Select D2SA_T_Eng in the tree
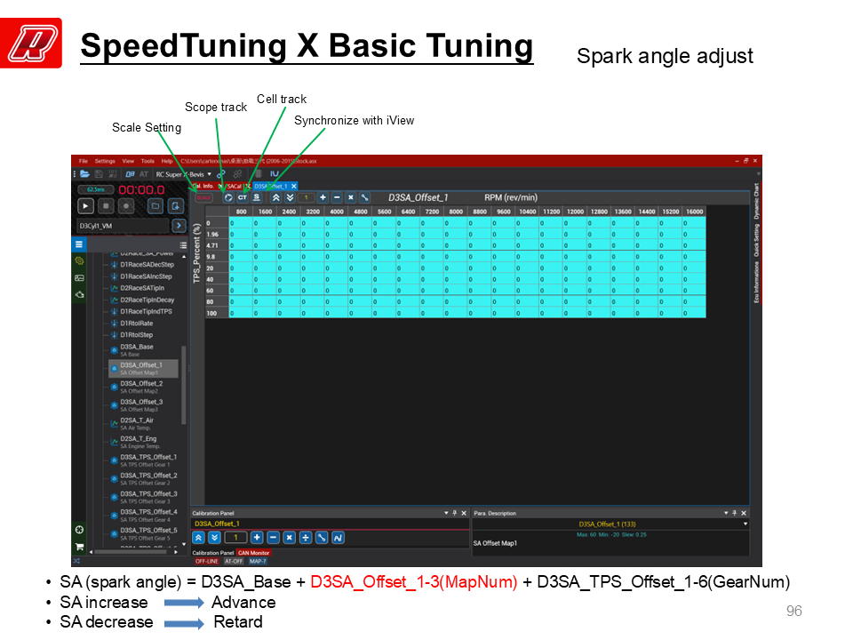The image size is (853, 640). [140, 442]
